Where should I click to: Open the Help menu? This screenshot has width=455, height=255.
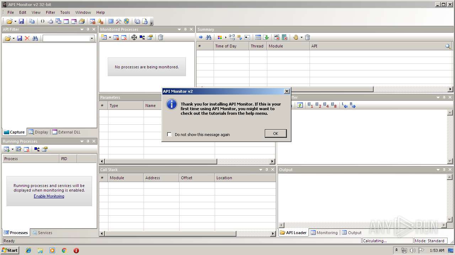point(101,12)
